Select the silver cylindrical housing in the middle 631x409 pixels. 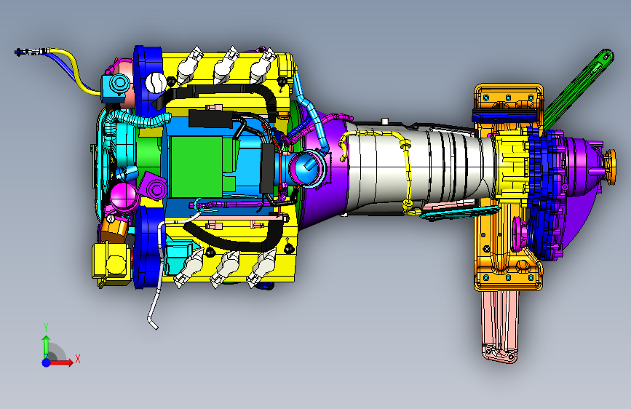(418, 168)
